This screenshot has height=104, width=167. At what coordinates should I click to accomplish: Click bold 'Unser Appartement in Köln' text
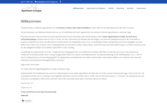pyautogui.click(x=114, y=37)
